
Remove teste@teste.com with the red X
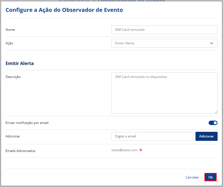click(141, 150)
